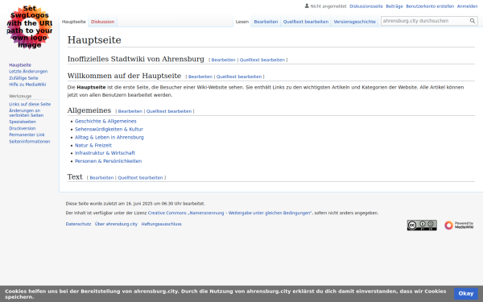This screenshot has width=483, height=302.
Task: Open Druckversion in the sidebar
Action: point(23,128)
